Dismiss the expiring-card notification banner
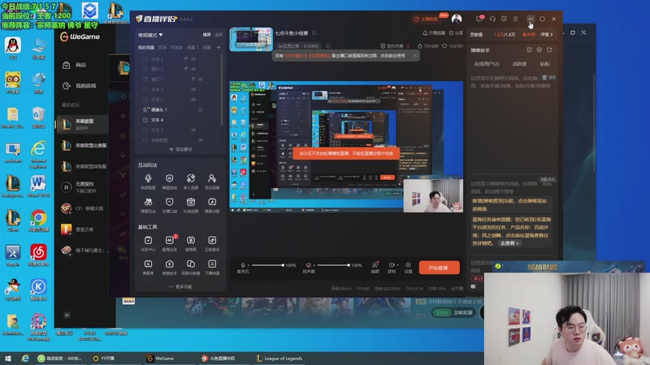Image resolution: width=650 pixels, height=365 pixels. coord(415,55)
